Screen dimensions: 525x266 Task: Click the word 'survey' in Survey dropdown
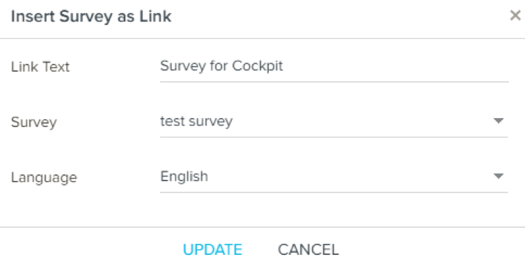(210, 122)
